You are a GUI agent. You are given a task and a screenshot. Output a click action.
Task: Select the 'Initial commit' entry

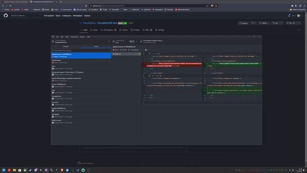pyautogui.click(x=81, y=122)
